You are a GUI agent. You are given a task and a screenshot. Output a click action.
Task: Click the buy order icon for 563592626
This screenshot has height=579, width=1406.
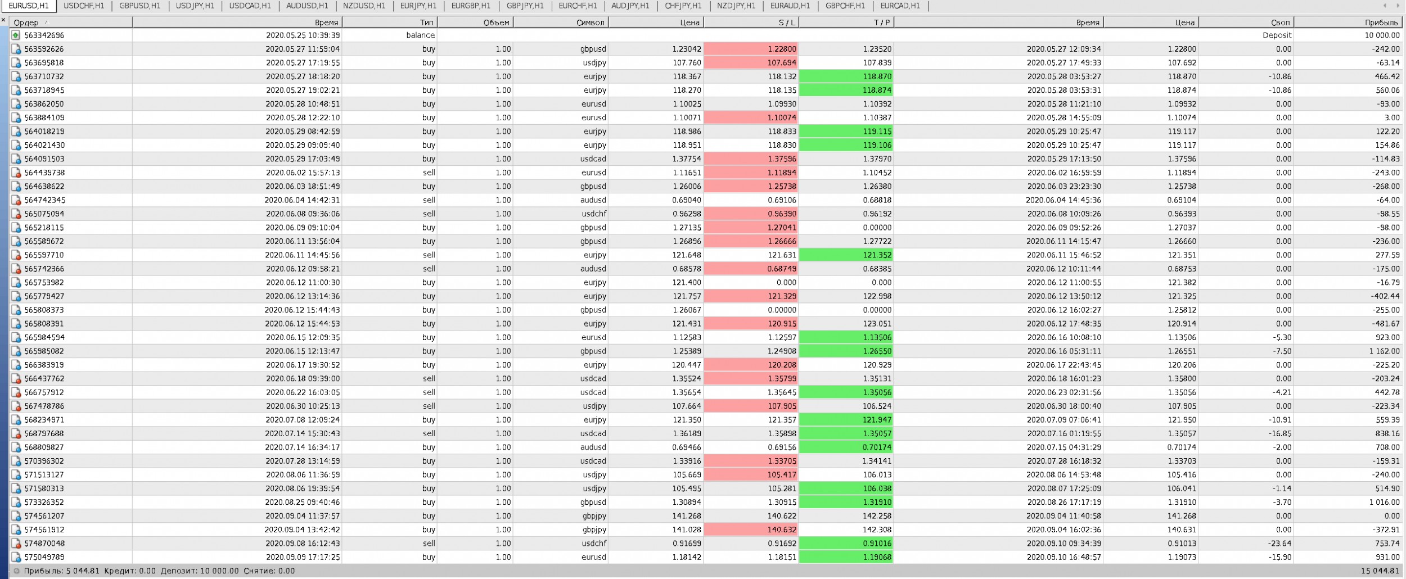(16, 49)
